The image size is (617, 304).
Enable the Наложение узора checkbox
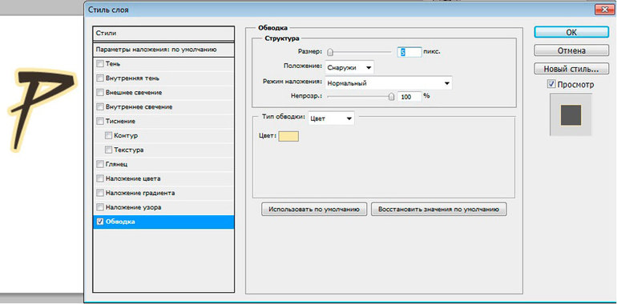click(x=100, y=207)
